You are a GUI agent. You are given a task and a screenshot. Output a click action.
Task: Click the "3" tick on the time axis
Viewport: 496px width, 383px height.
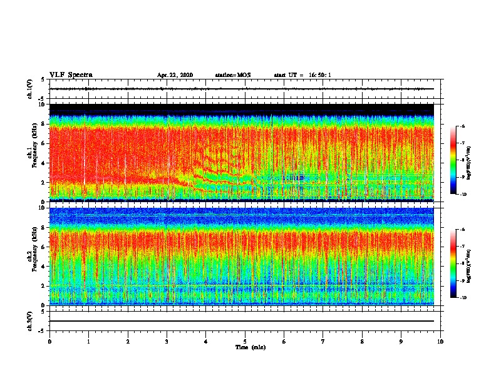point(167,342)
